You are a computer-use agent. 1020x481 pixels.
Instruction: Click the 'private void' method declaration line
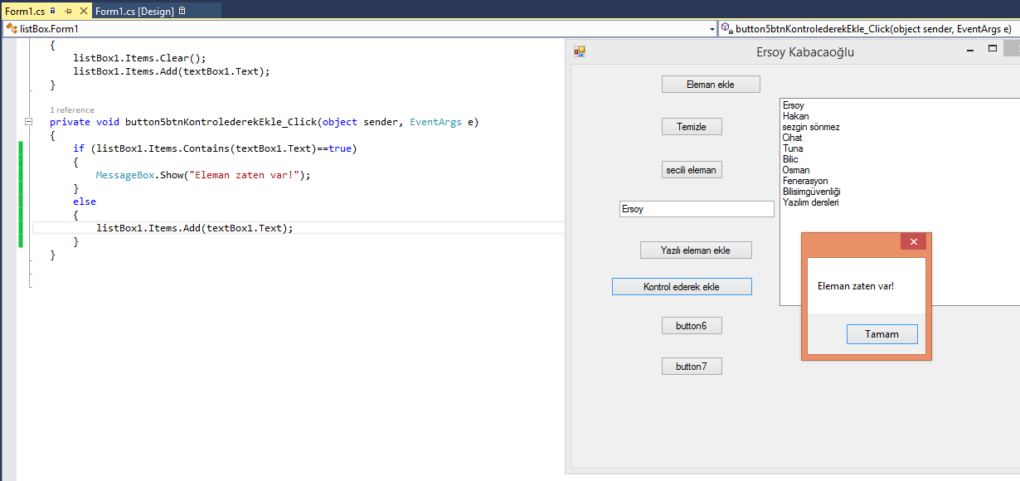click(264, 122)
